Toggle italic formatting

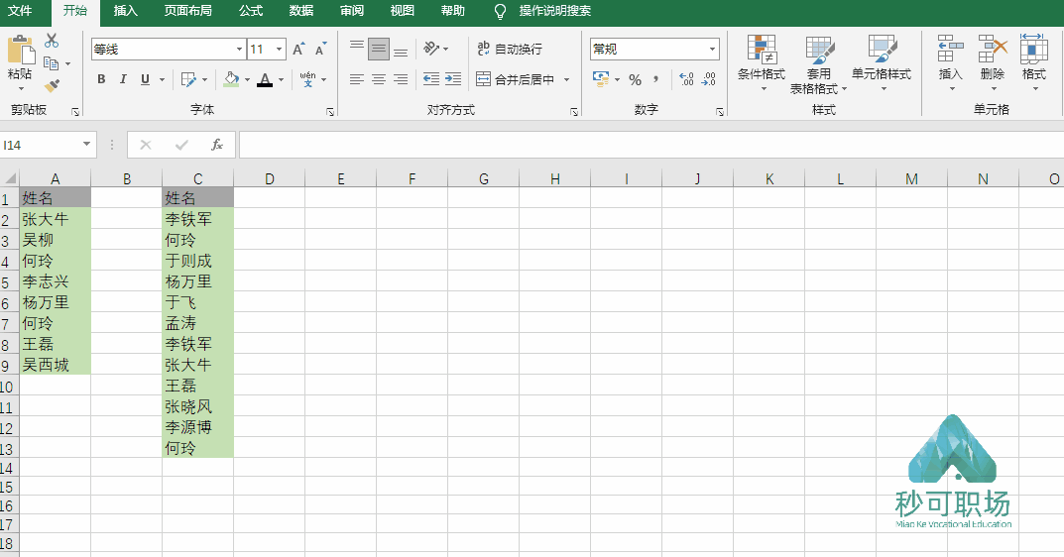pos(123,79)
